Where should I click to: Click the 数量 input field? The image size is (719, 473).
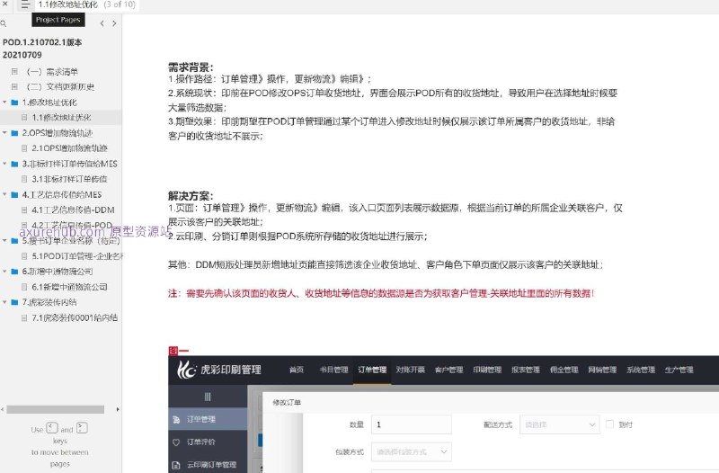pyautogui.click(x=412, y=424)
